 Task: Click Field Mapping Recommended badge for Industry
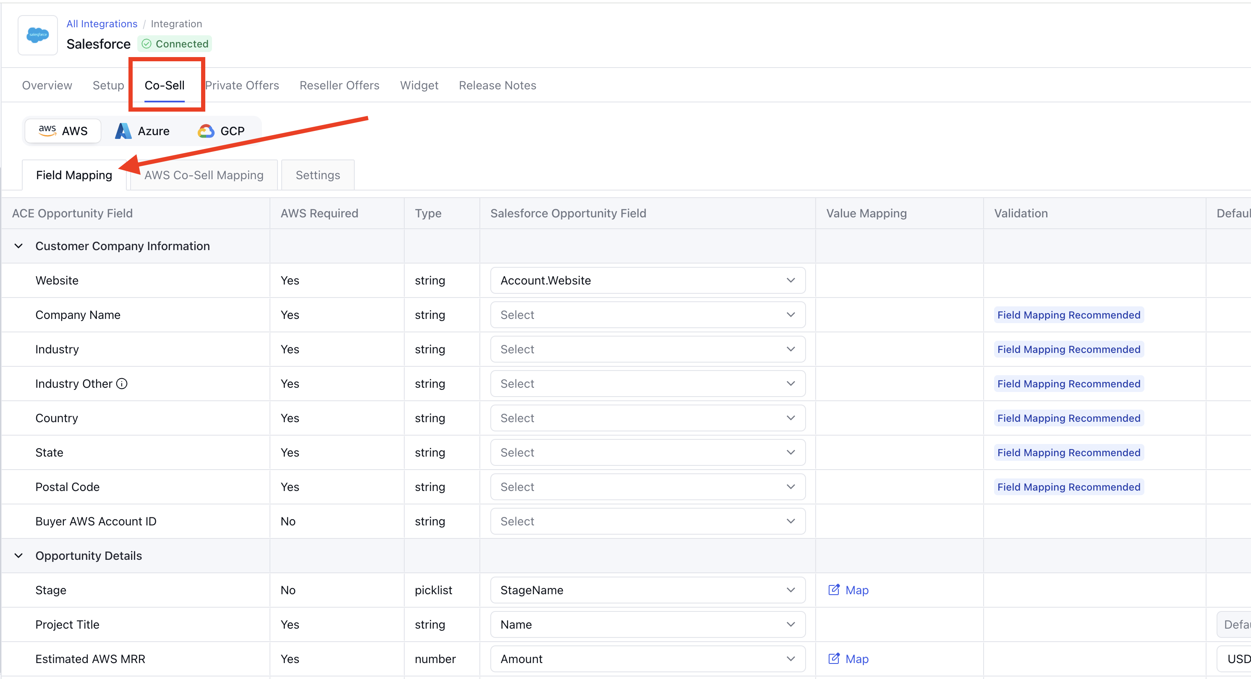click(x=1068, y=350)
